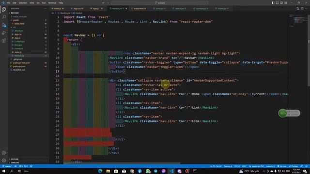
Task: Open the Run and Debug view
Action: coord(4,33)
